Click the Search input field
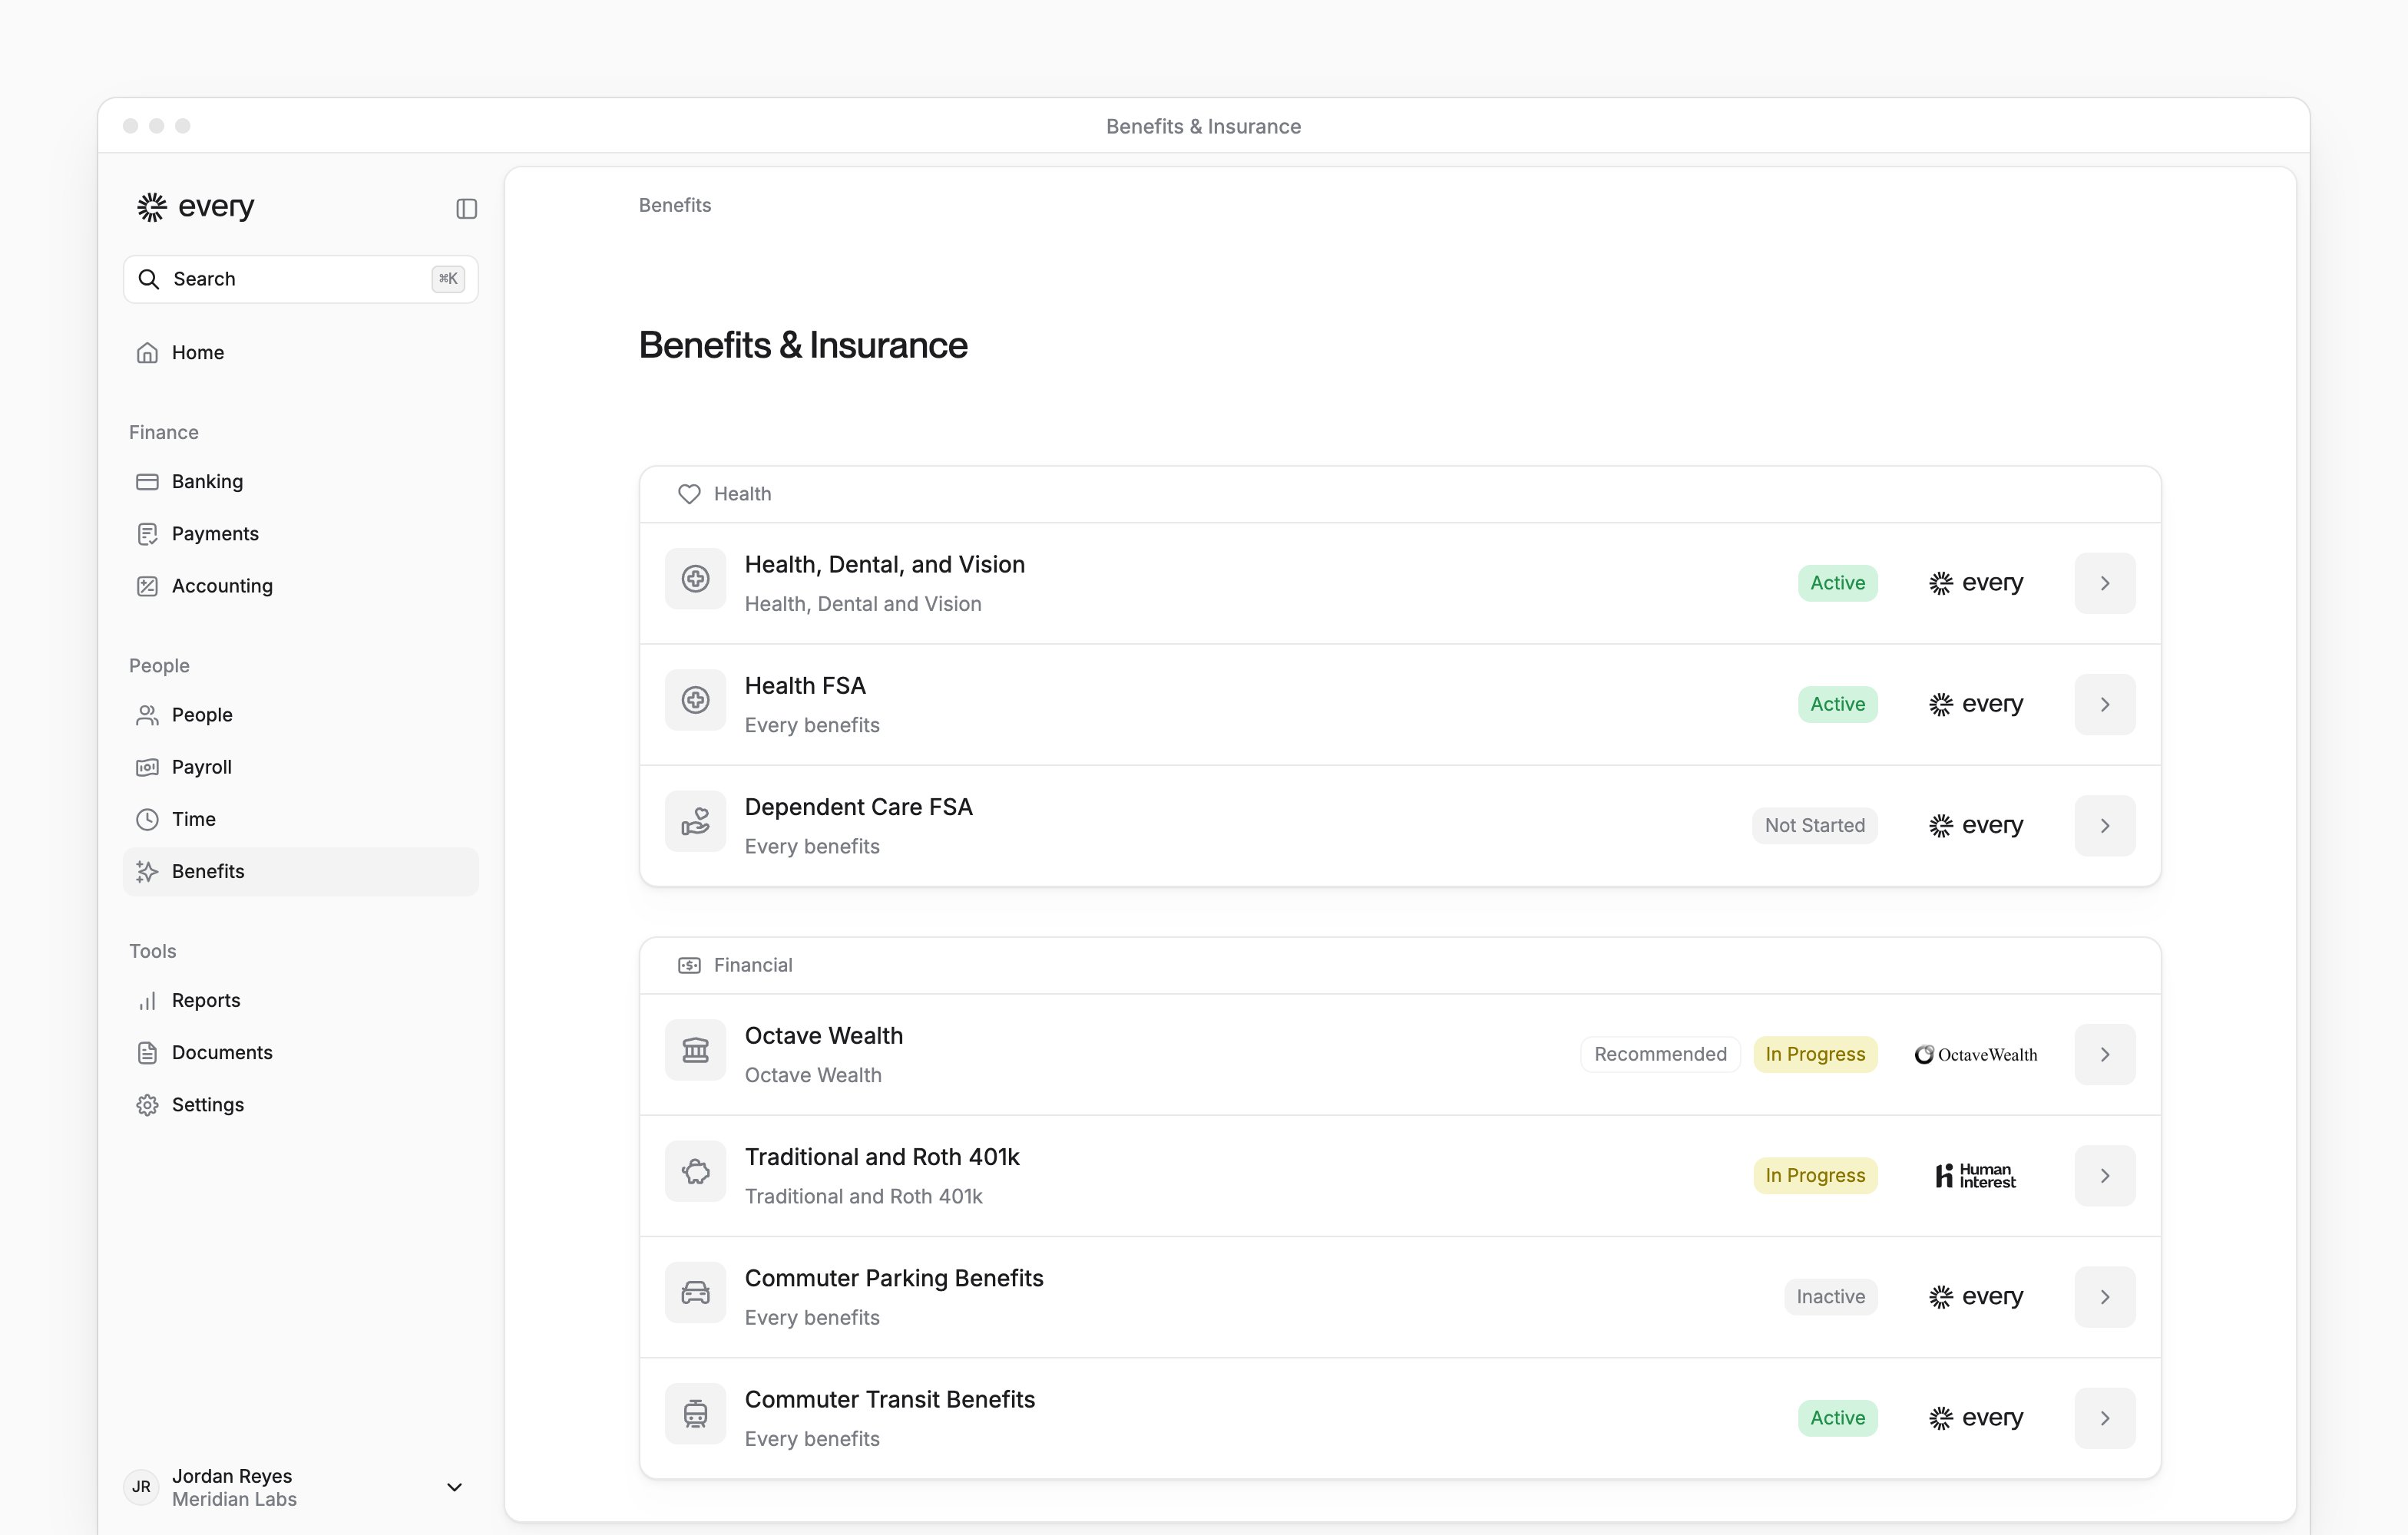The height and width of the screenshot is (1535, 2408). [x=300, y=279]
